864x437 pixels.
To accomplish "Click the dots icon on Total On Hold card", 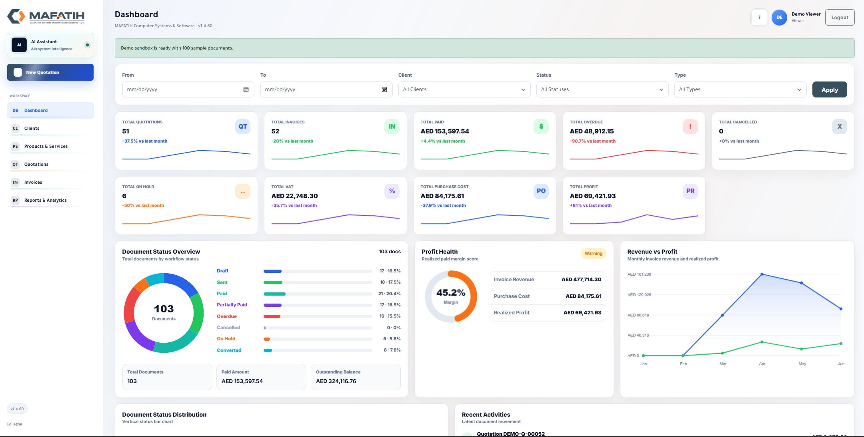I will (243, 191).
